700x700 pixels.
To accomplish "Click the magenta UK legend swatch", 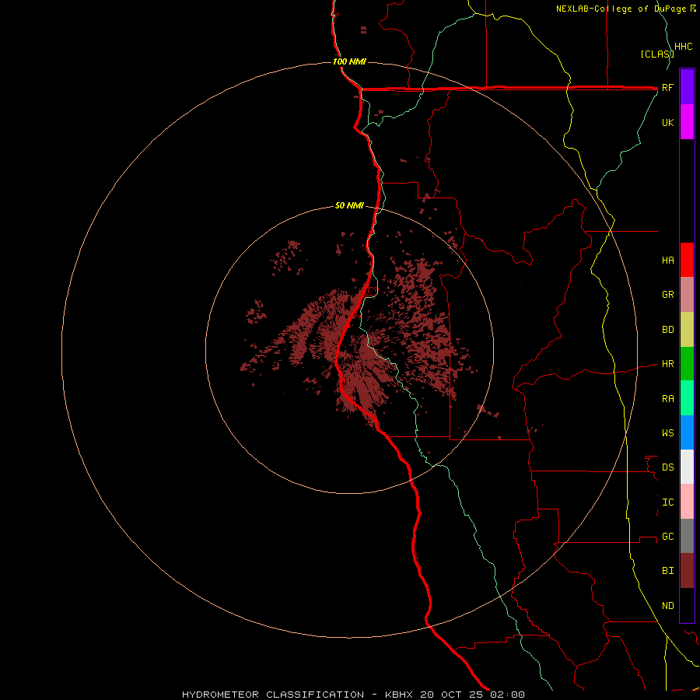I will (687, 122).
